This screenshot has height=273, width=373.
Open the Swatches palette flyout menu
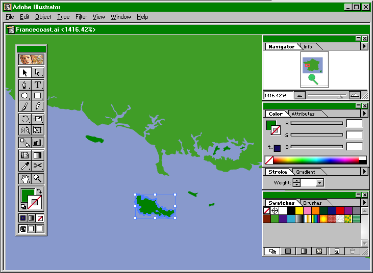[364, 203]
